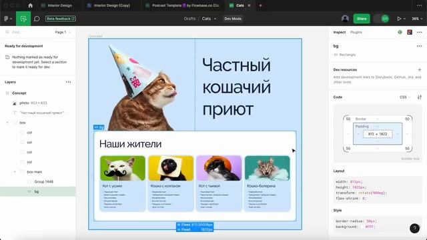Viewport: 427px width, 240px height.
Task: Open the user avatar menu
Action: [345, 19]
